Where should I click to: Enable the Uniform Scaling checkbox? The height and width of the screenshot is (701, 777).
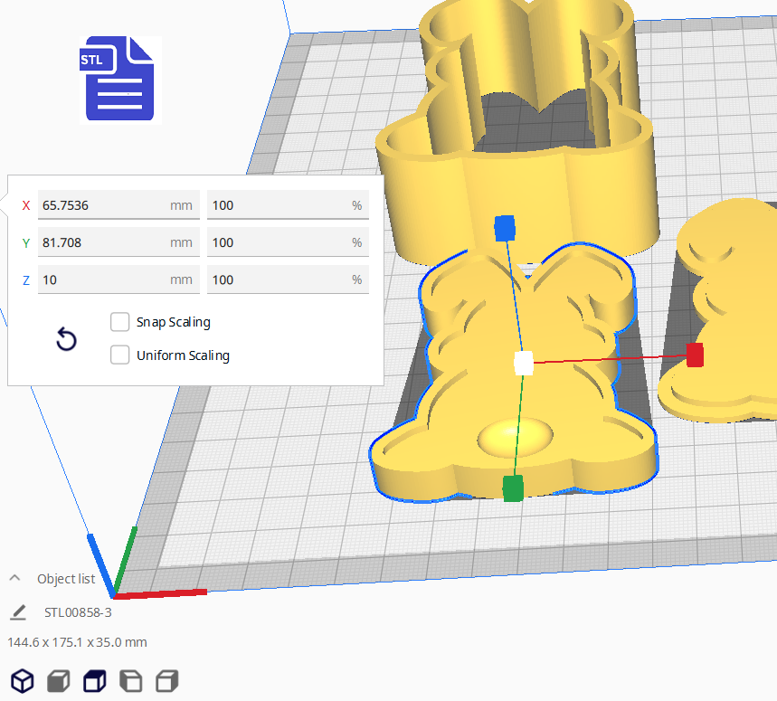click(119, 355)
